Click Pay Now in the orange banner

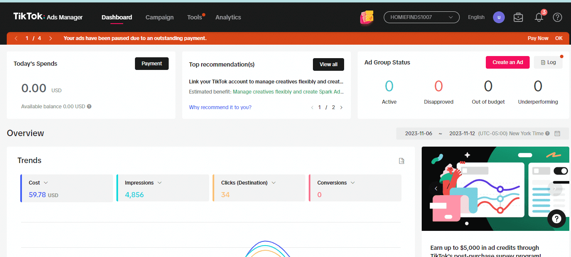538,38
